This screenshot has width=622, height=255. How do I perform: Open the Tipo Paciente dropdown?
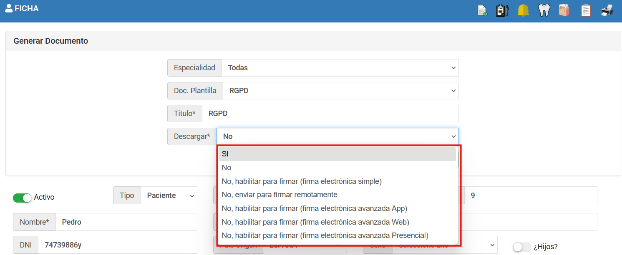click(x=169, y=196)
